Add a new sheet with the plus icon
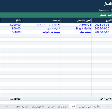The image size is (112, 109). pyautogui.click(x=7, y=107)
